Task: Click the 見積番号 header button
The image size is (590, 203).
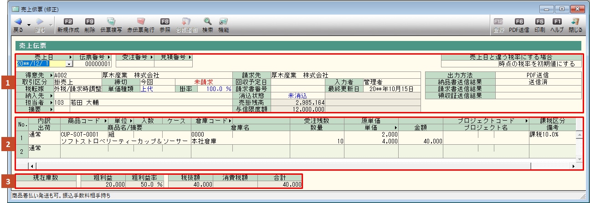Action: point(173,57)
